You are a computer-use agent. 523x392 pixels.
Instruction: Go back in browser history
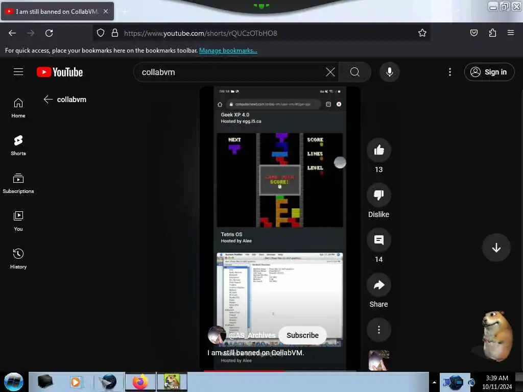[12, 33]
